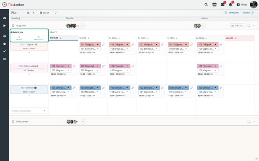Switch view to Ansatt
This screenshot has height=161, width=259.
[x=19, y=38]
